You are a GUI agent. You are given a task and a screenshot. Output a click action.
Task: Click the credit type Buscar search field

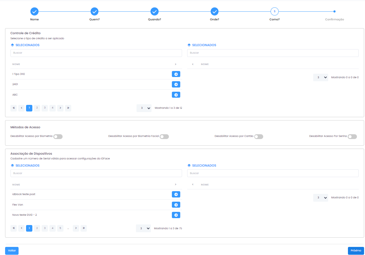[x=96, y=53]
